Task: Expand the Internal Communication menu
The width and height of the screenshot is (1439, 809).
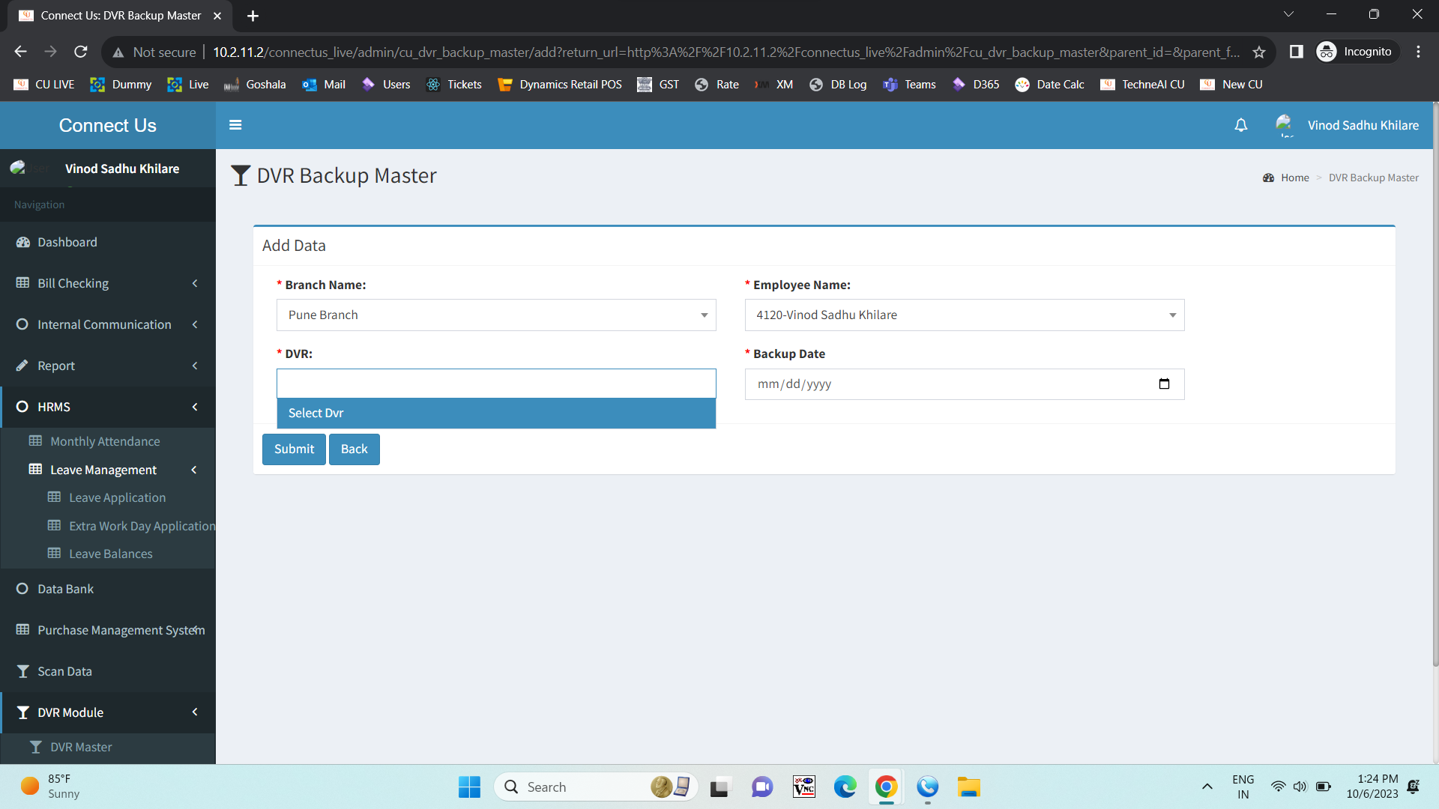Action: pyautogui.click(x=108, y=324)
